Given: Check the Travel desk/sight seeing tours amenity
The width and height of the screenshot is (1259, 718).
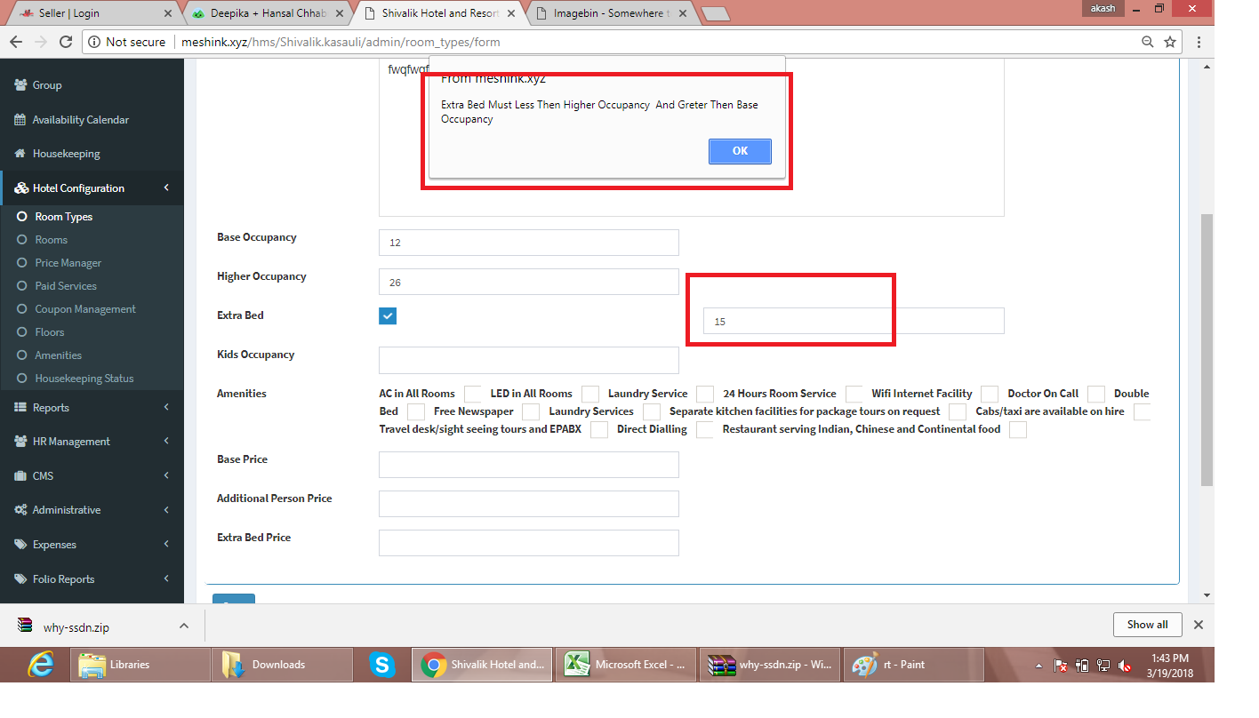Looking at the screenshot, I should click(x=599, y=429).
